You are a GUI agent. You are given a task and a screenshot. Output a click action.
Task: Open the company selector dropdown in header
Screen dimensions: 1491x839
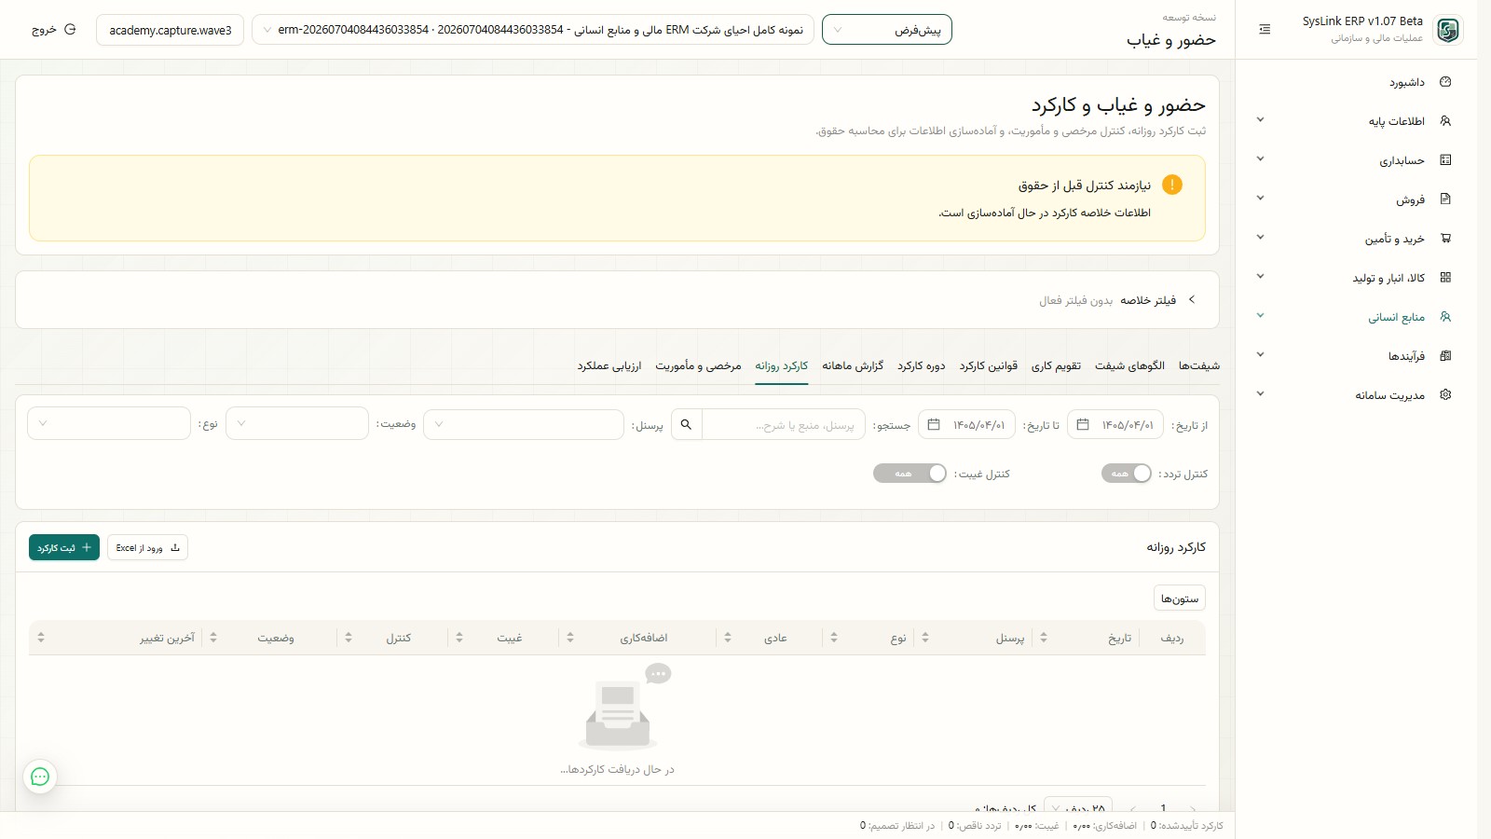533,30
